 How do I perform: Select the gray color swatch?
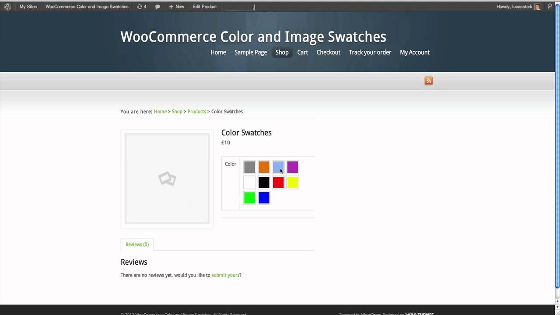[x=249, y=167]
